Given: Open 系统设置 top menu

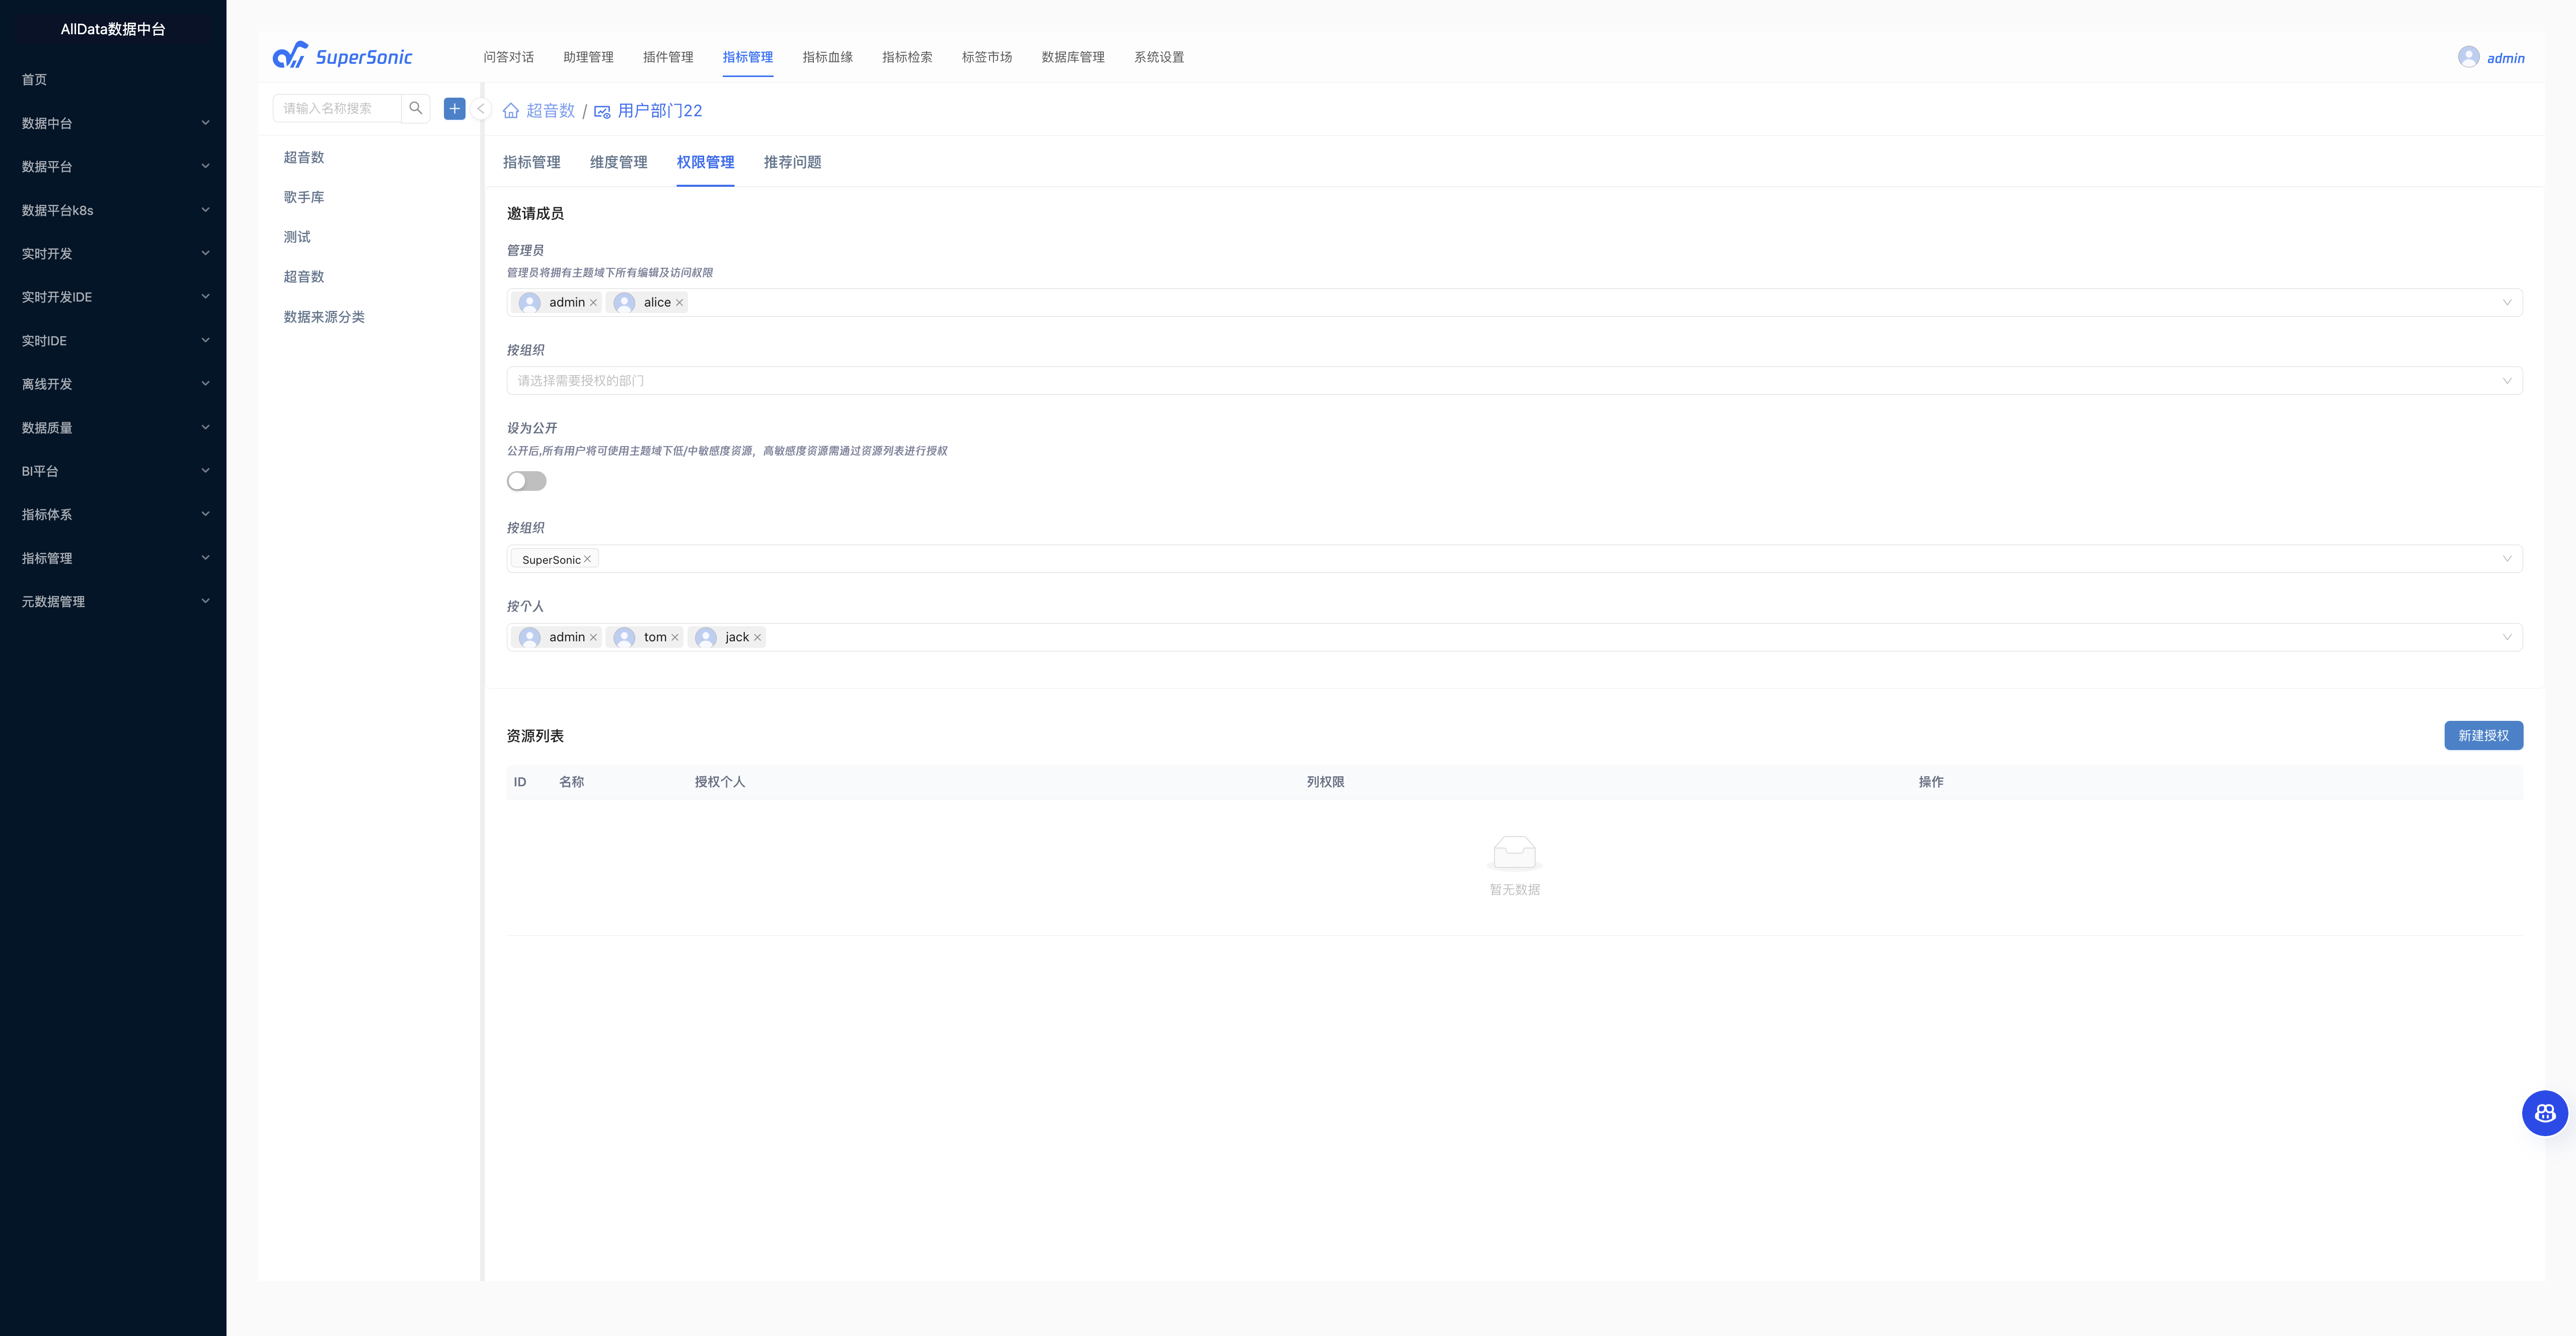Looking at the screenshot, I should [x=1159, y=57].
